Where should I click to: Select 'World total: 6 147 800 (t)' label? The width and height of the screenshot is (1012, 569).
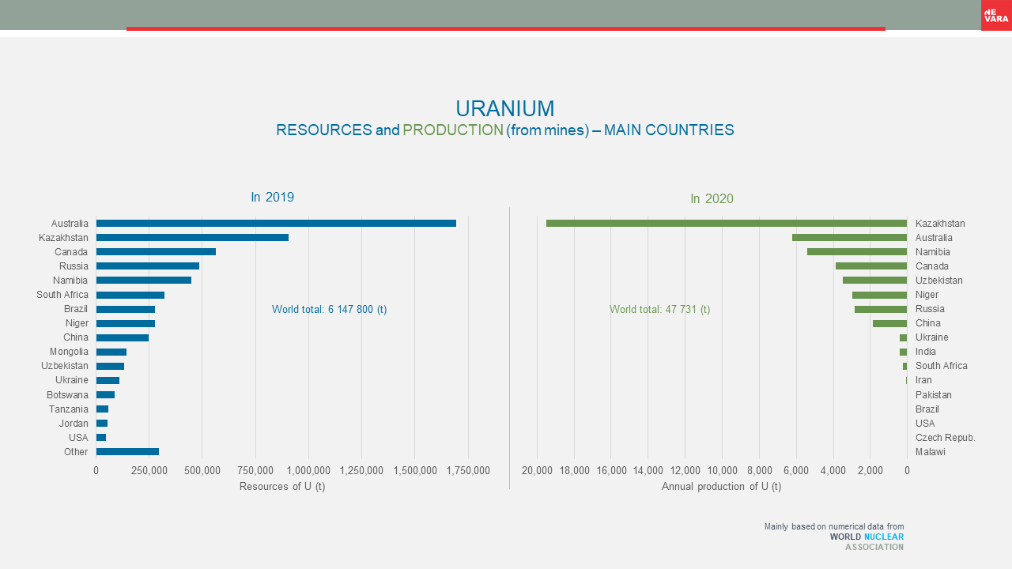coord(329,310)
